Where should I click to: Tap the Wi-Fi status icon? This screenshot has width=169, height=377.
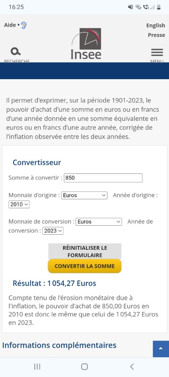138,7
